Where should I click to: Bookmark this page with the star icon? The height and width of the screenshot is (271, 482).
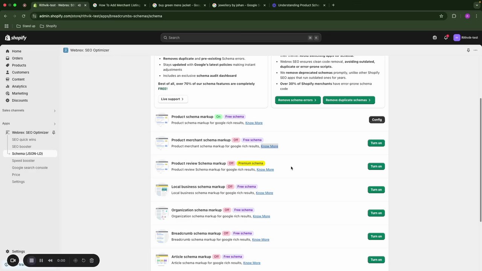point(441,16)
